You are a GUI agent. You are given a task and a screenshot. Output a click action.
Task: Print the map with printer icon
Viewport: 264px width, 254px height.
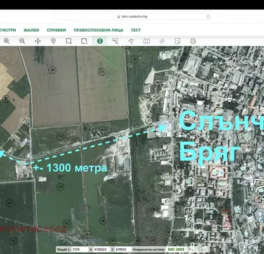pyautogui.click(x=193, y=41)
